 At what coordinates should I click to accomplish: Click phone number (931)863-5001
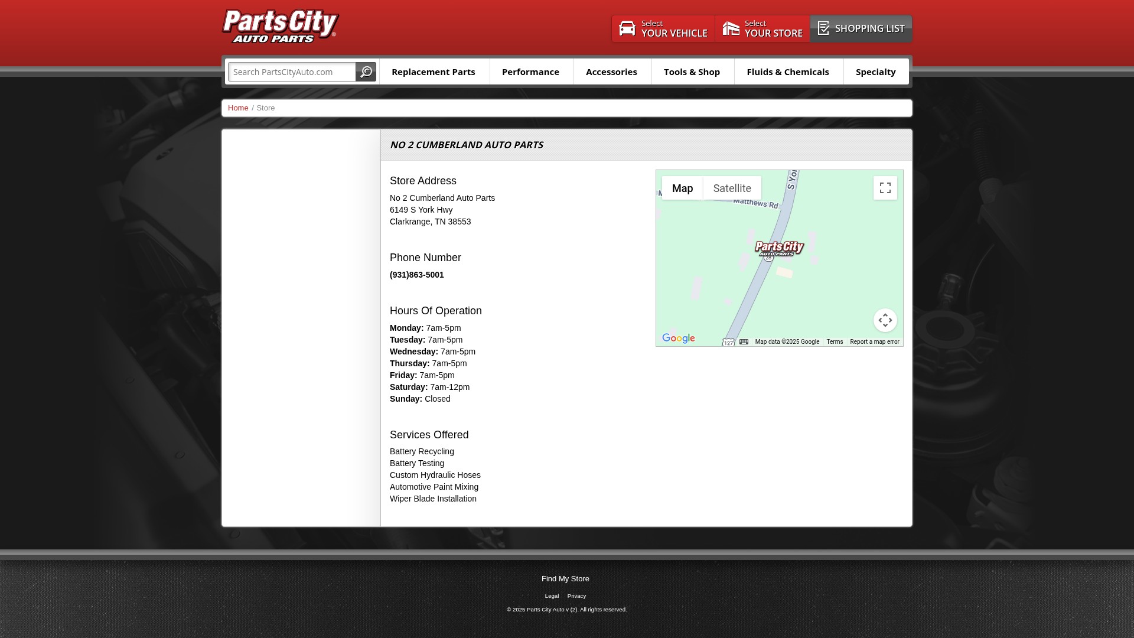(417, 275)
